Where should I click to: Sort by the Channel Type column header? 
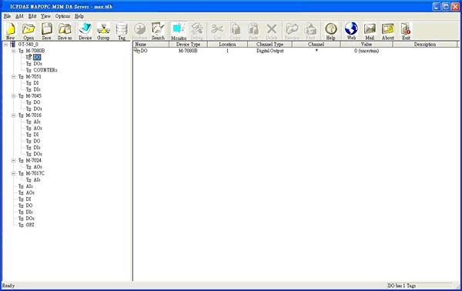pyautogui.click(x=269, y=44)
